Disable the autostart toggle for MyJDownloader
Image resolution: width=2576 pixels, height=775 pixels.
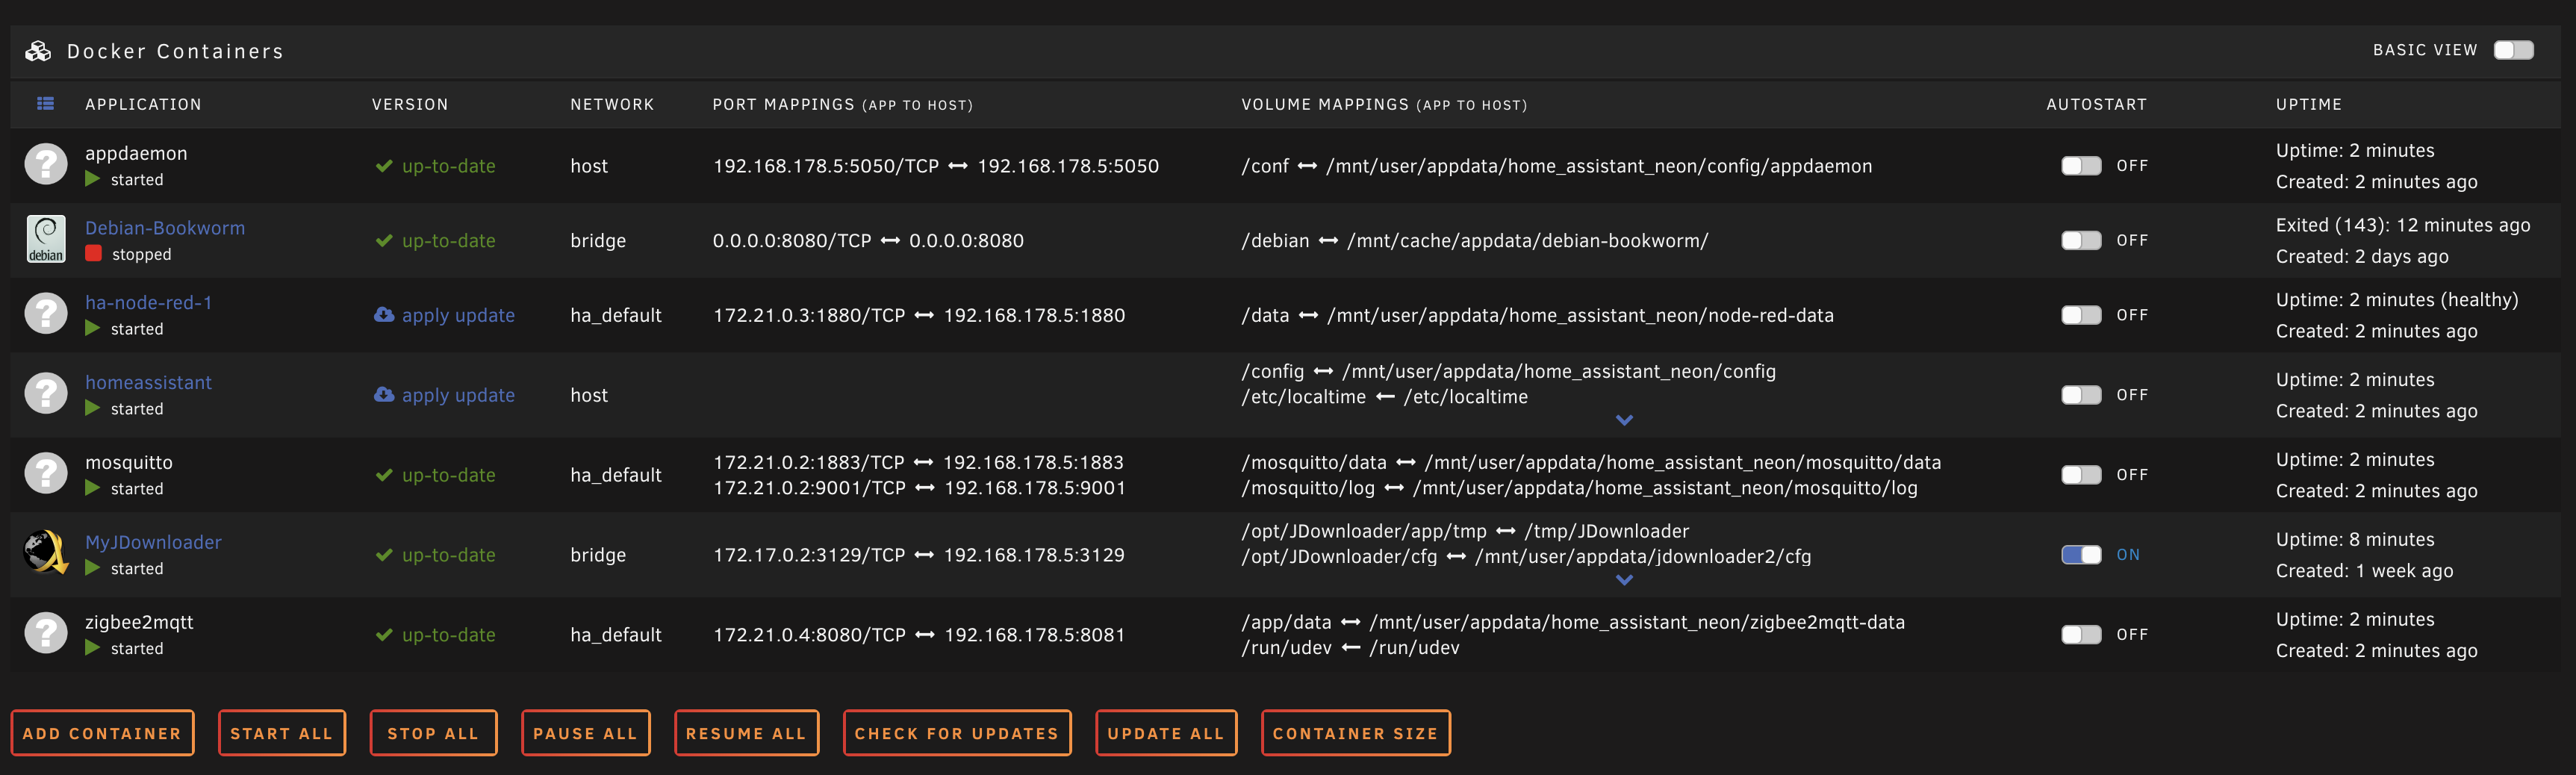click(x=2081, y=554)
